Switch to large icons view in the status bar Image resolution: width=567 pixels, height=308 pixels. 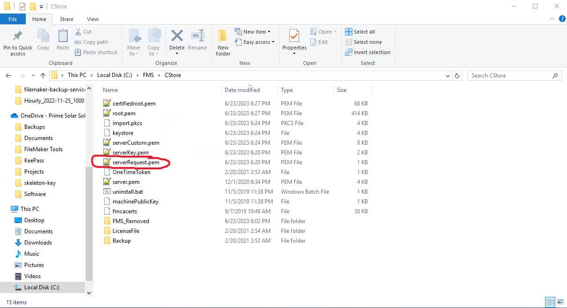[x=560, y=302]
